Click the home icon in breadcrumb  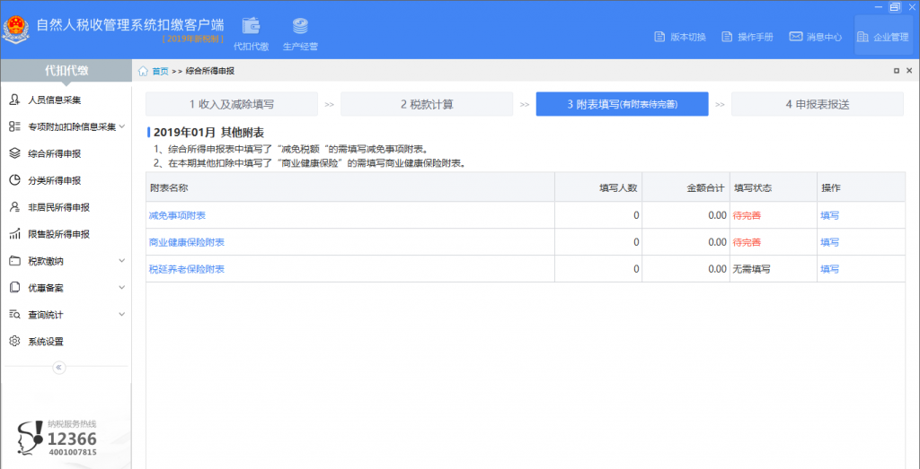(143, 71)
